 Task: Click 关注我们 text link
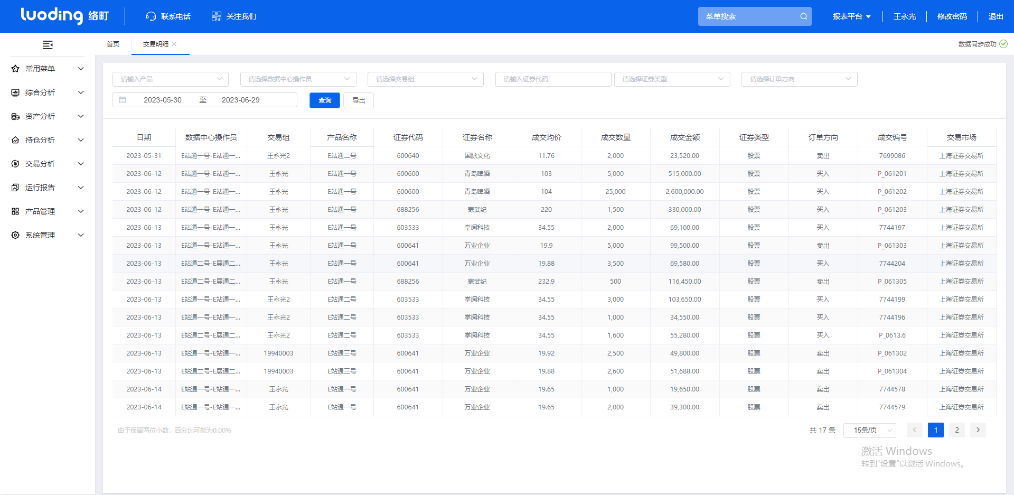pyautogui.click(x=241, y=16)
